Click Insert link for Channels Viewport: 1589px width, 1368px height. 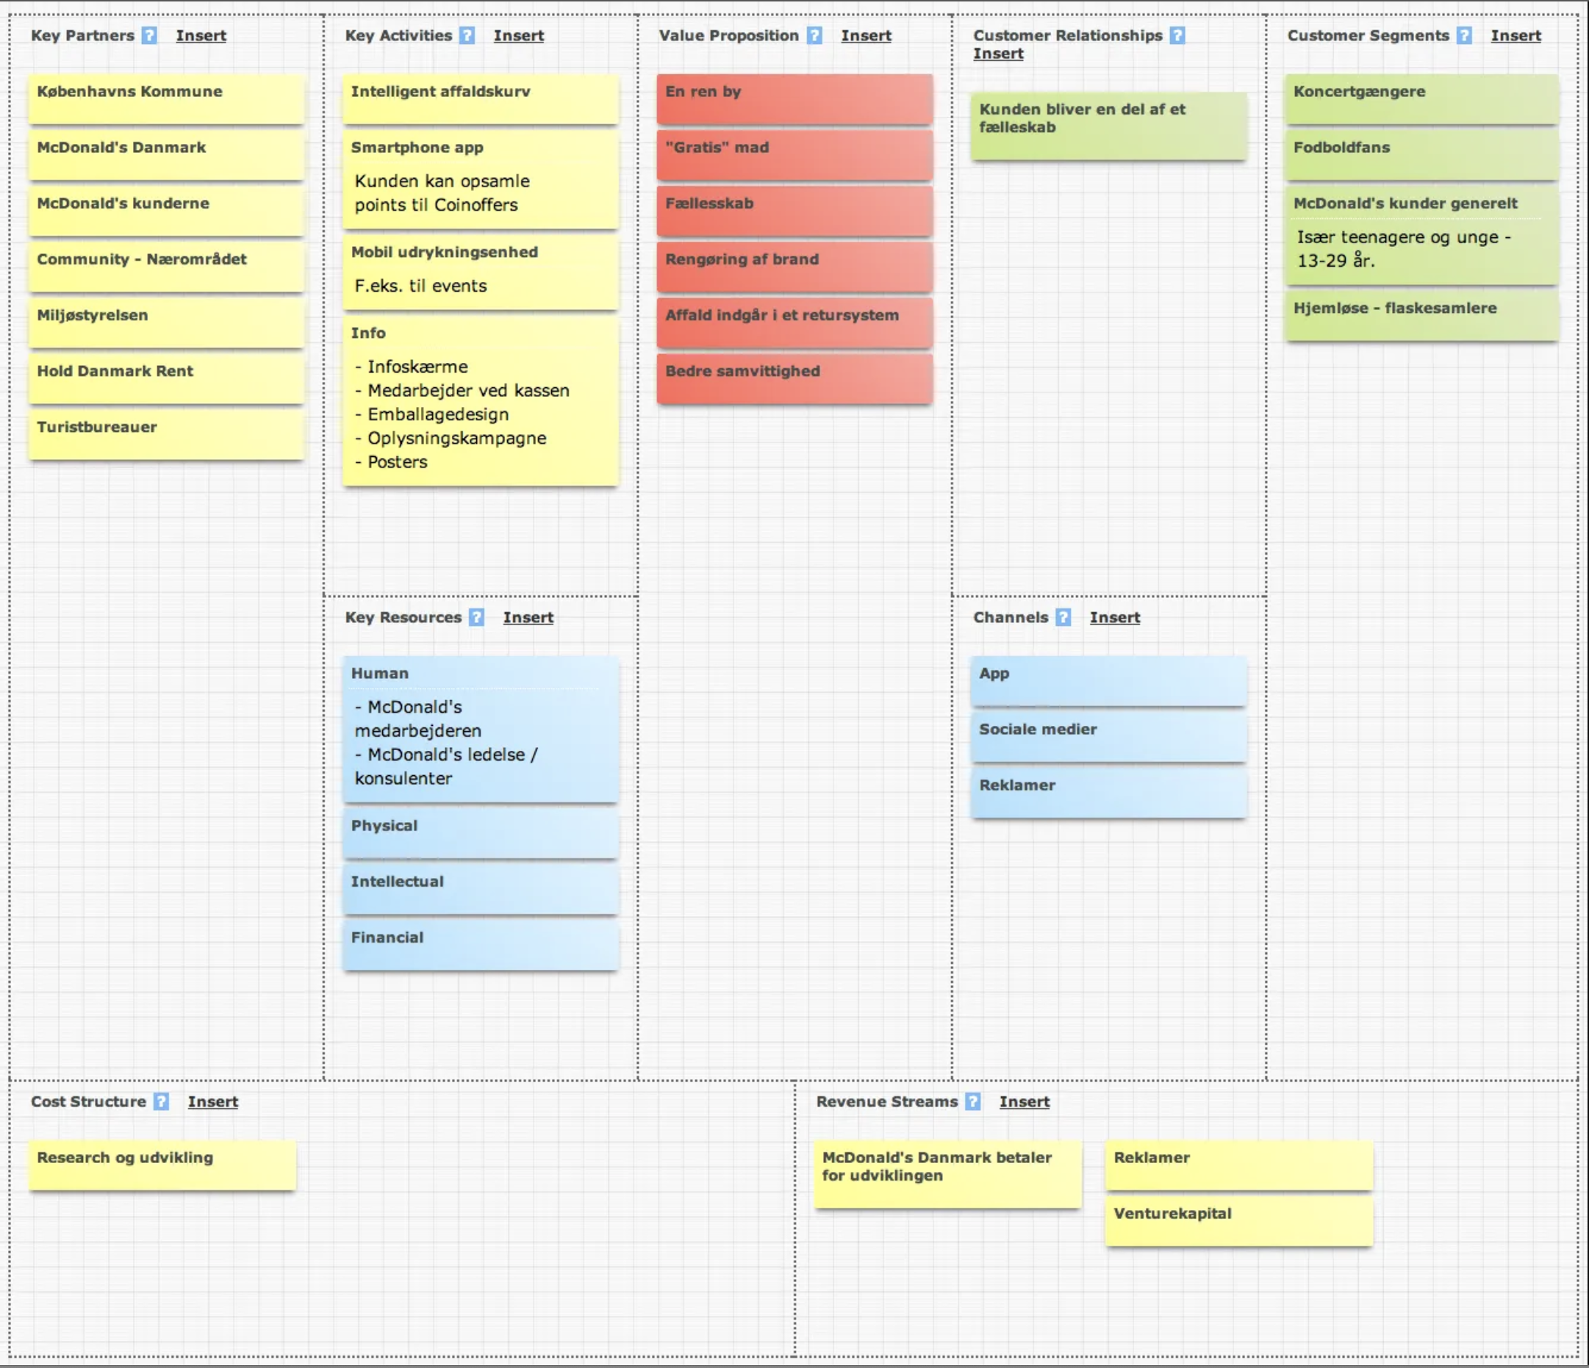pyautogui.click(x=1114, y=617)
